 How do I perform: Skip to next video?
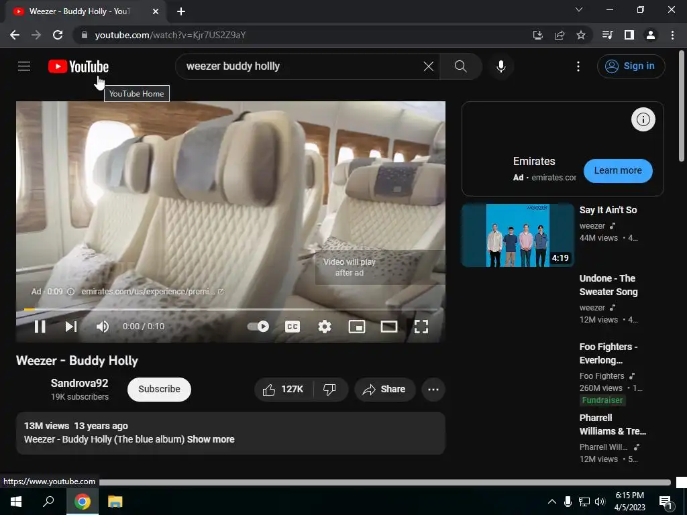[71, 327]
